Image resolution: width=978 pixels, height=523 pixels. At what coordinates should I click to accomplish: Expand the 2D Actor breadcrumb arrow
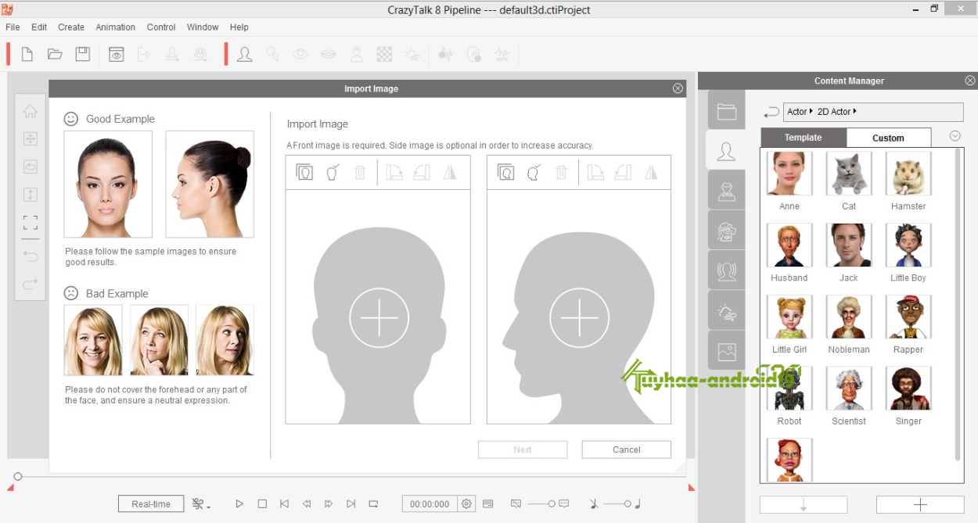[x=855, y=112]
